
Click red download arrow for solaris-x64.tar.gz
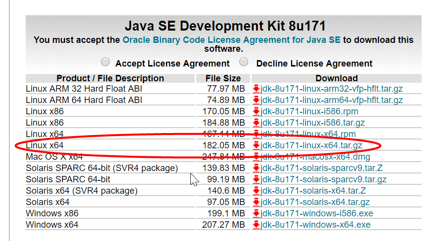coord(256,202)
